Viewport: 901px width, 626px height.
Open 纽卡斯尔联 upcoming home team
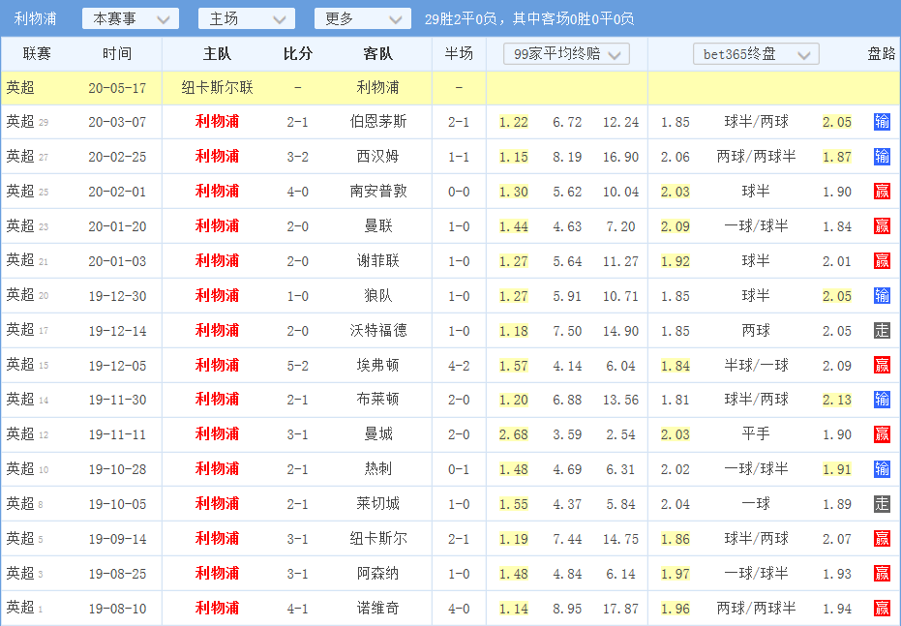click(217, 87)
